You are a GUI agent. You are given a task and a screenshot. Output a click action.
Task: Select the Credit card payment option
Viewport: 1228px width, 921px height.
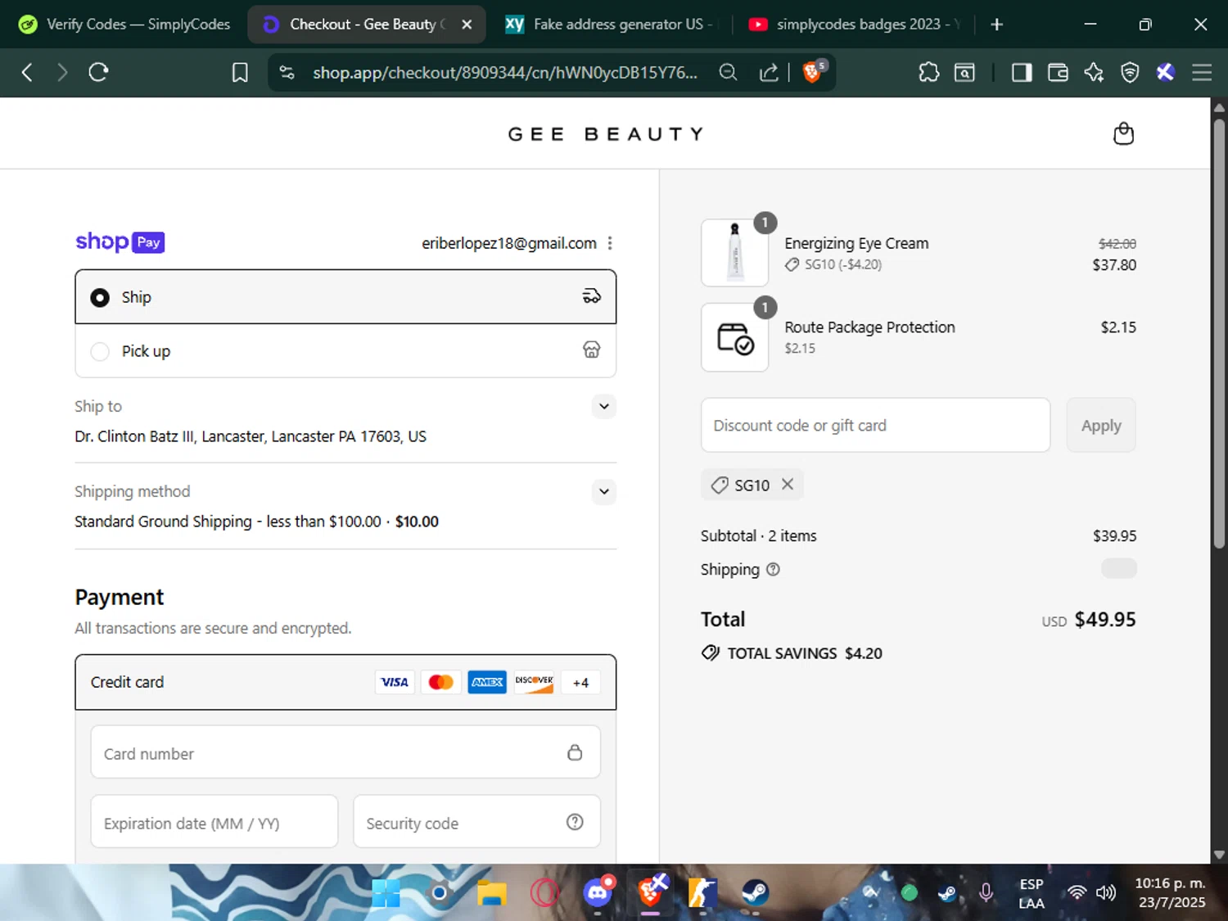point(345,682)
